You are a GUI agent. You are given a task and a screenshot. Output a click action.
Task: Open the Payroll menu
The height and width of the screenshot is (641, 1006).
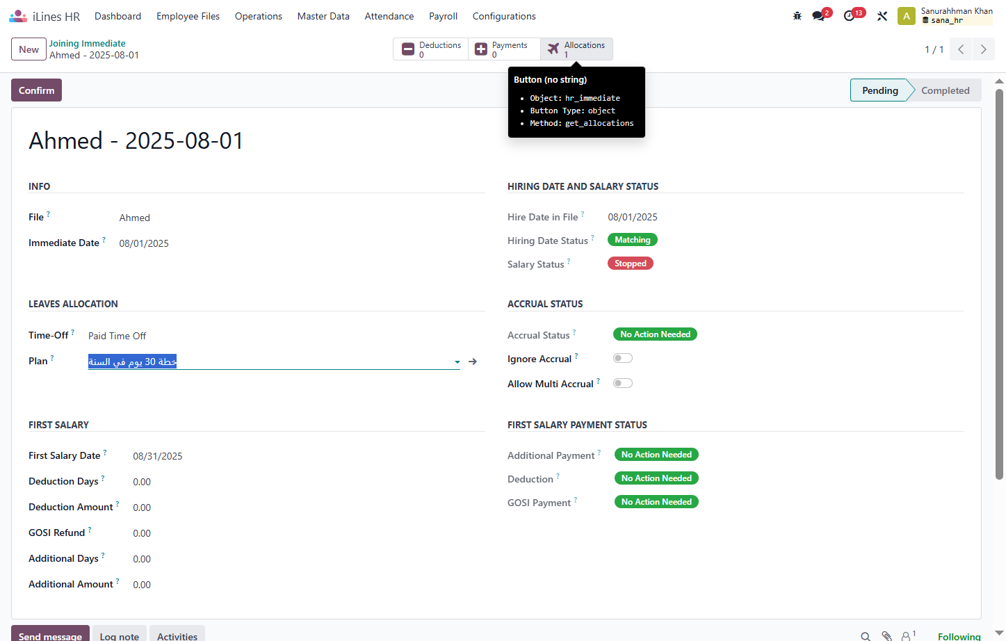tap(444, 16)
